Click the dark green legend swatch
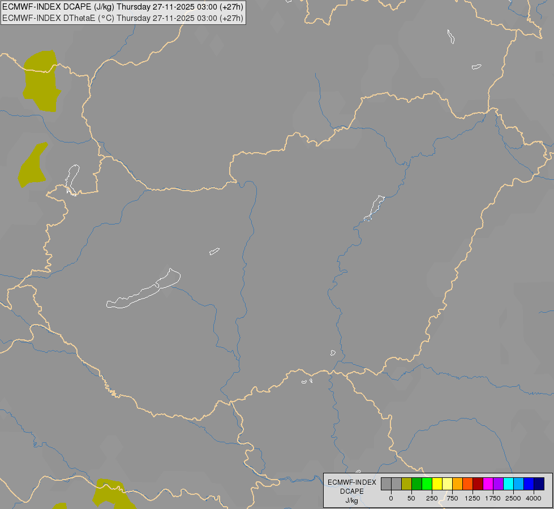554x509 pixels. coord(416,484)
